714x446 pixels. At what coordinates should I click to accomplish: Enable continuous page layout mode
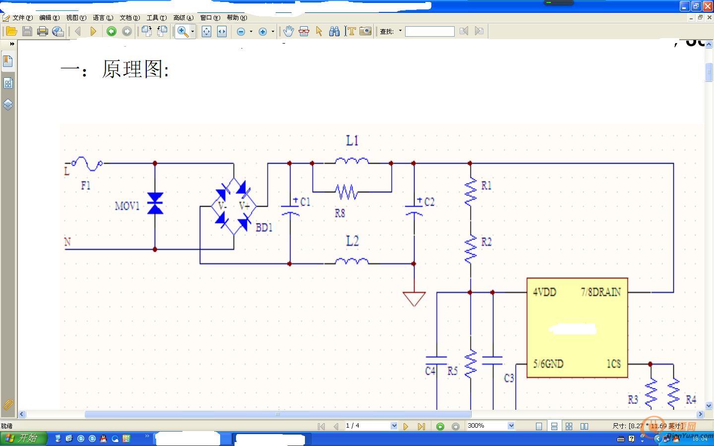(x=554, y=426)
